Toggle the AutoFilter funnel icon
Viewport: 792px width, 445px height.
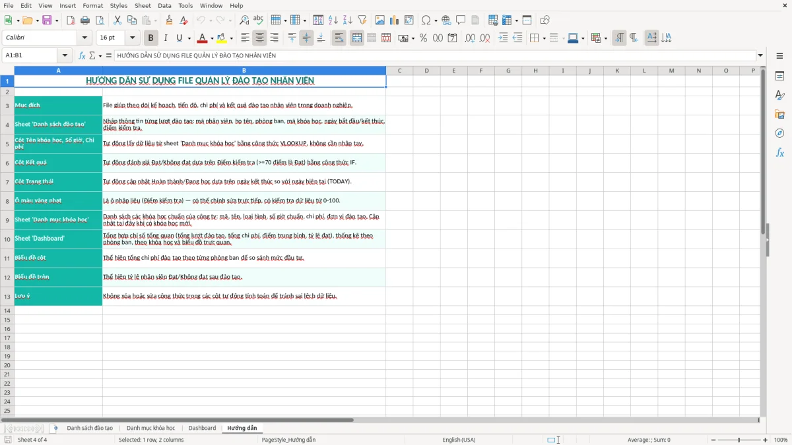362,20
